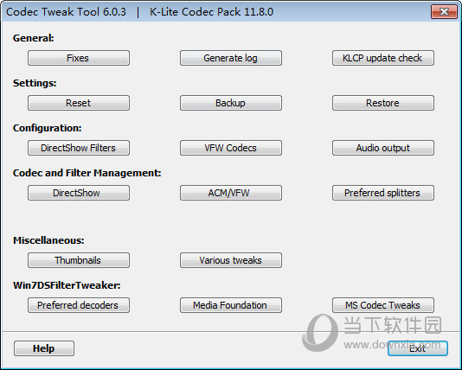Viewport: 462px width, 370px height.
Task: Close the Codec Tweak Tool window
Action: click(444, 12)
